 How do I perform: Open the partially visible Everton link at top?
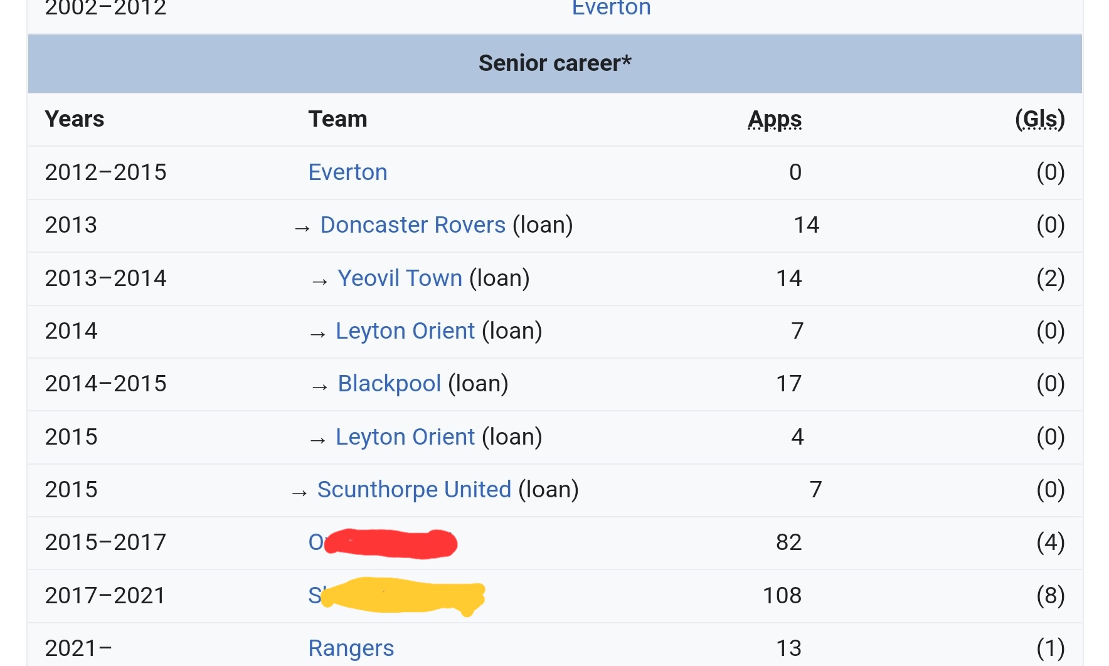point(611,9)
